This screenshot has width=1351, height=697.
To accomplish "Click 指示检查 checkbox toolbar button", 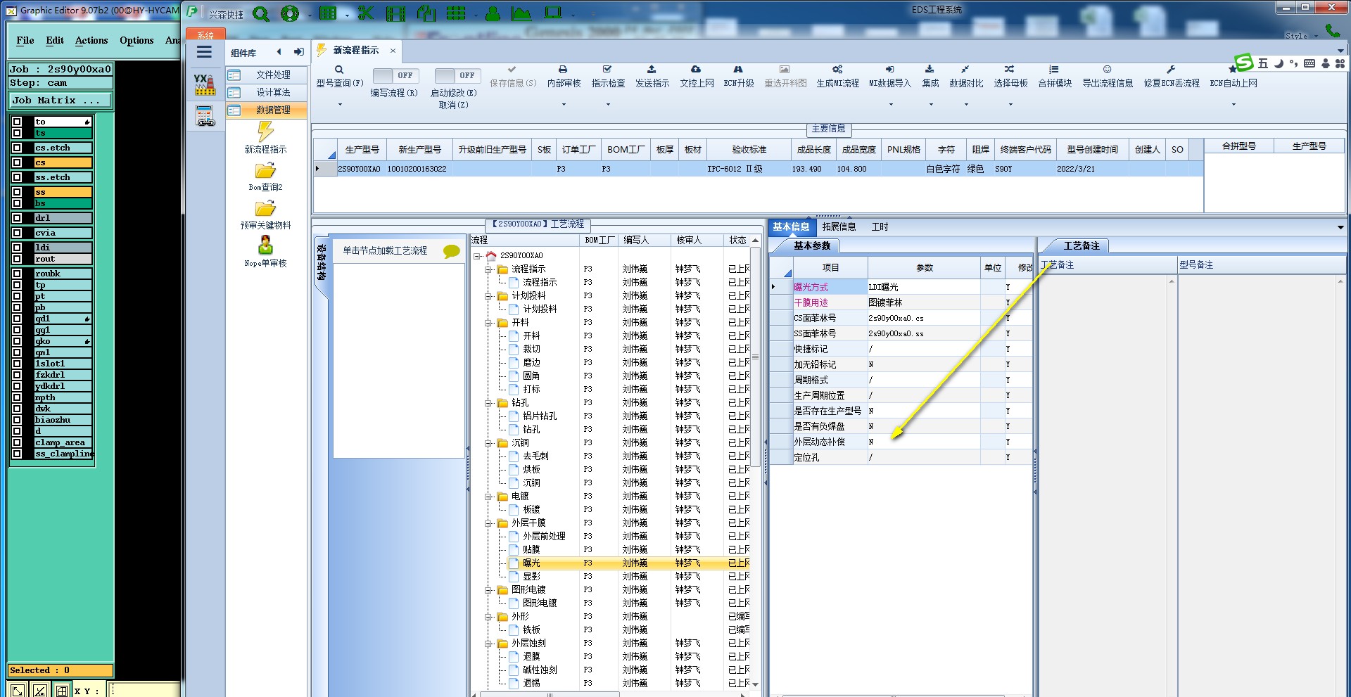I will [608, 76].
